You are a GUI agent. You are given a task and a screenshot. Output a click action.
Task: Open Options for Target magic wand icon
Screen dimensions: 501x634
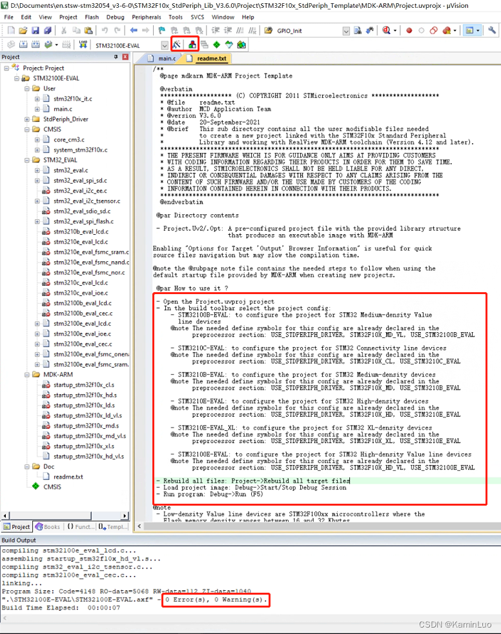[177, 45]
